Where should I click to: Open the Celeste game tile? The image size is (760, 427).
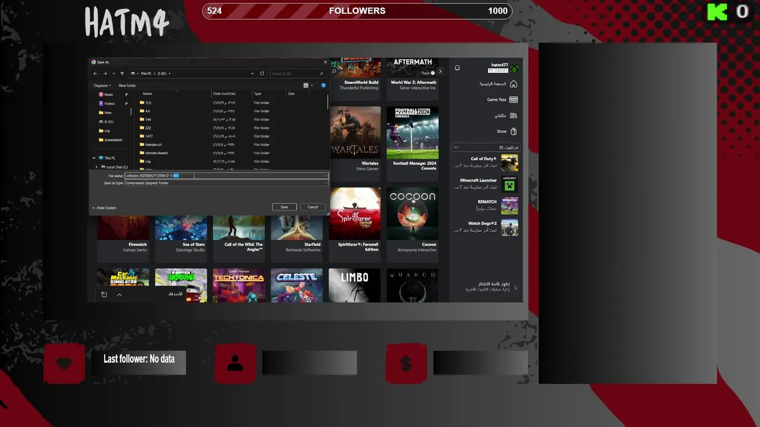point(297,285)
